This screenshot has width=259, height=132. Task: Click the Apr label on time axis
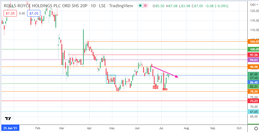89,128
